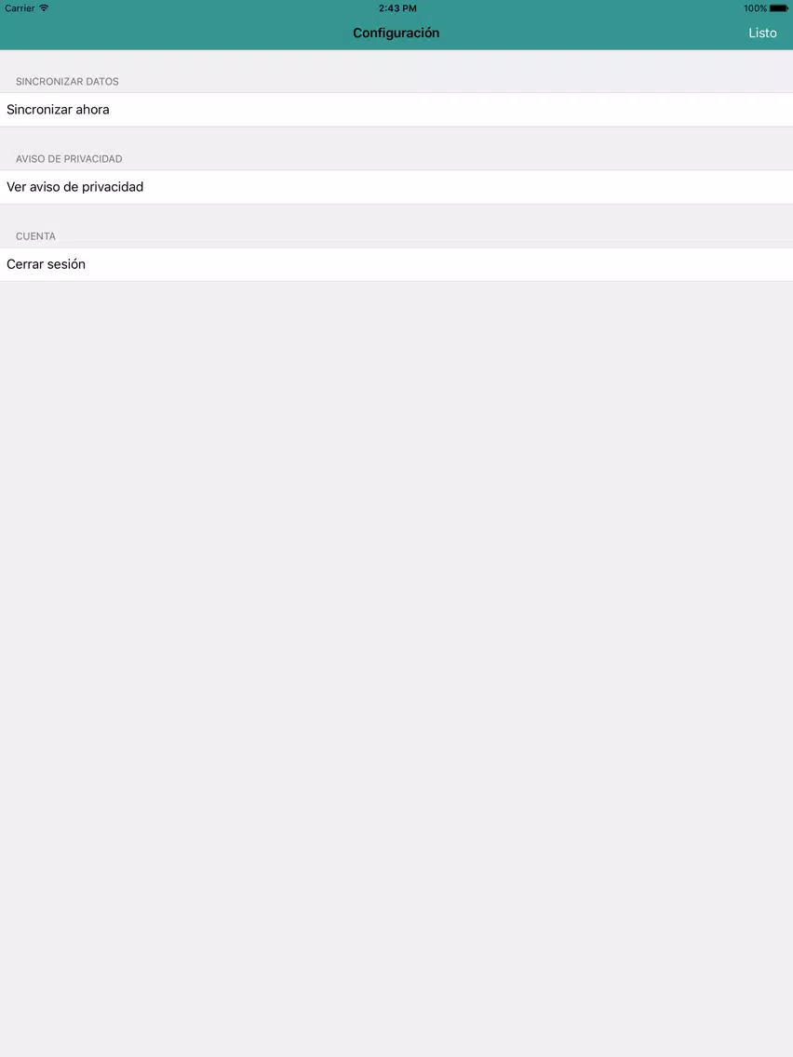Tap the battery icon in status bar

click(x=779, y=8)
